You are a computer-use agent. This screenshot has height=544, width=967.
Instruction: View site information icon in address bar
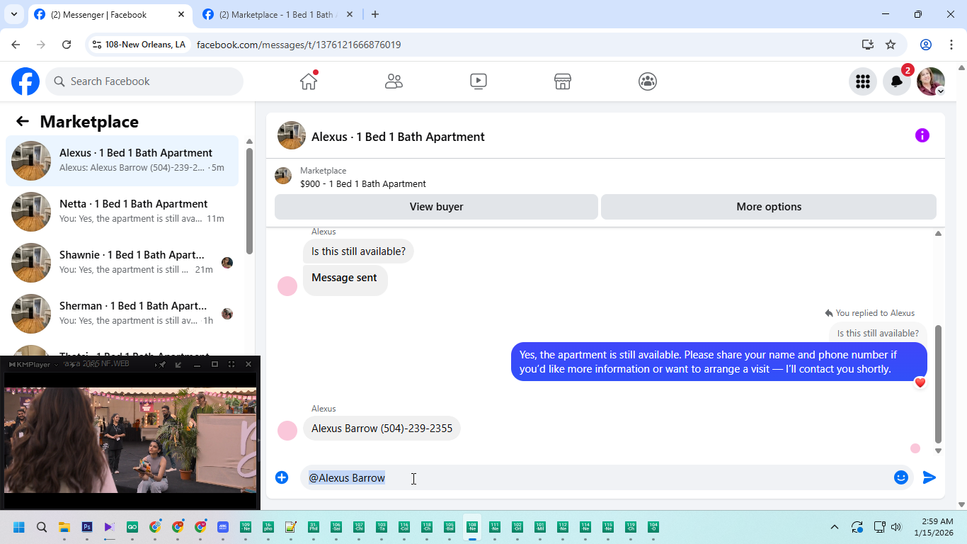click(97, 45)
